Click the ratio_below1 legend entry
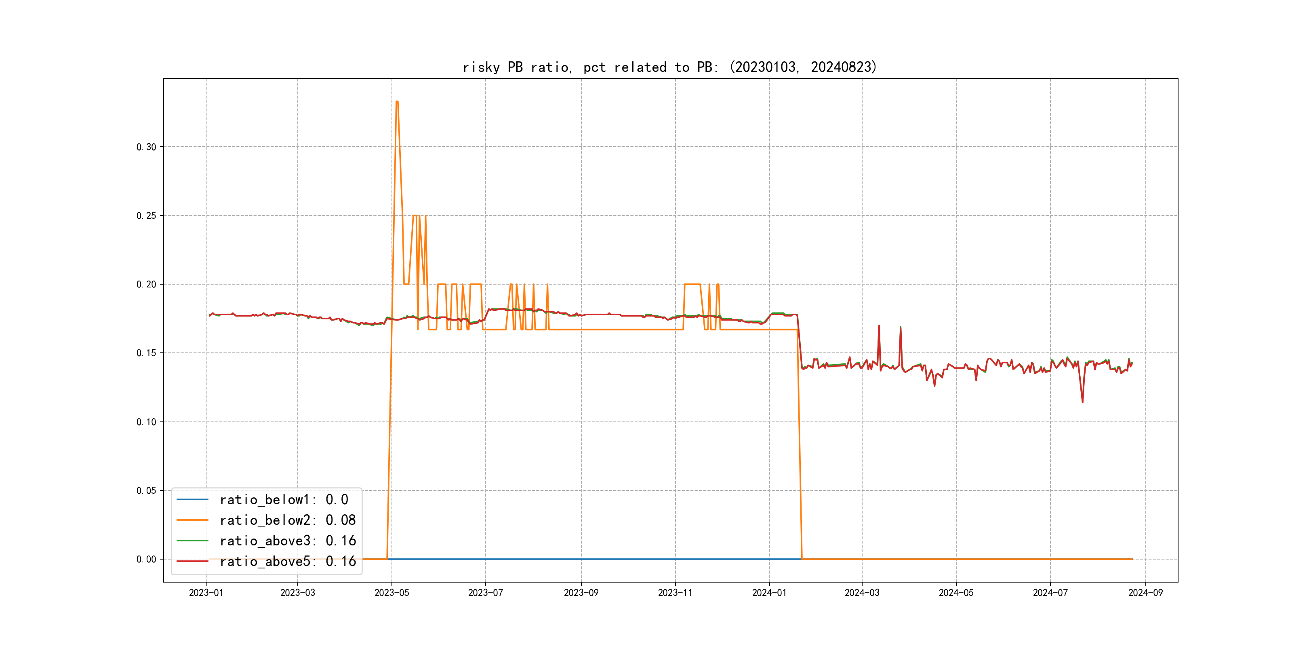 (x=284, y=500)
